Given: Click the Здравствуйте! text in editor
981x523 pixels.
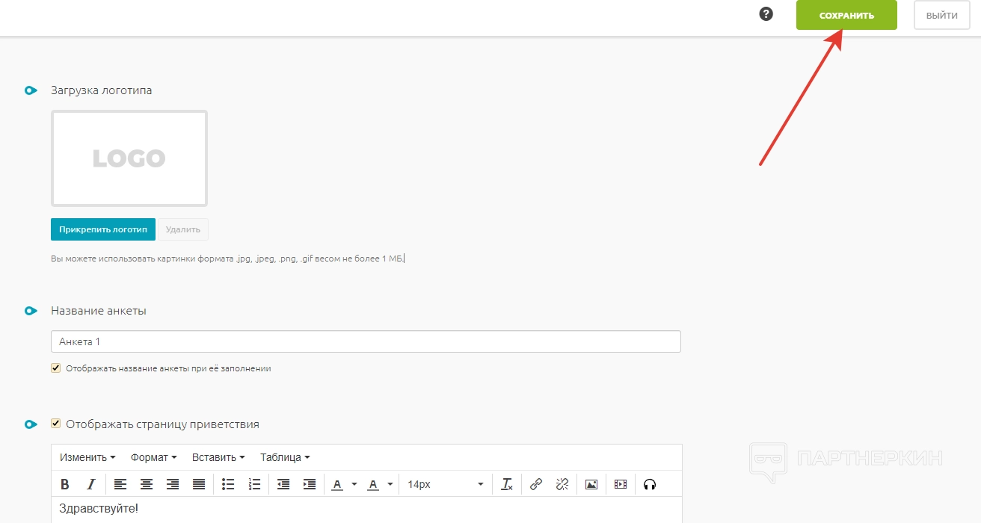Looking at the screenshot, I should point(99,509).
